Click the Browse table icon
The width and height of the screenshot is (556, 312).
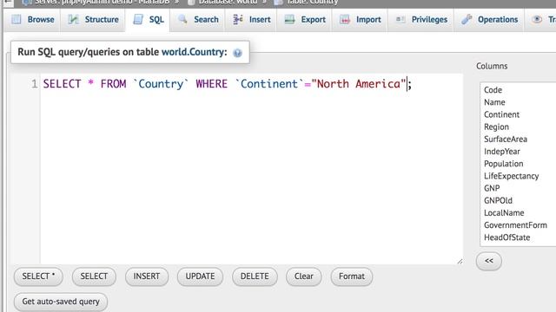[17, 19]
